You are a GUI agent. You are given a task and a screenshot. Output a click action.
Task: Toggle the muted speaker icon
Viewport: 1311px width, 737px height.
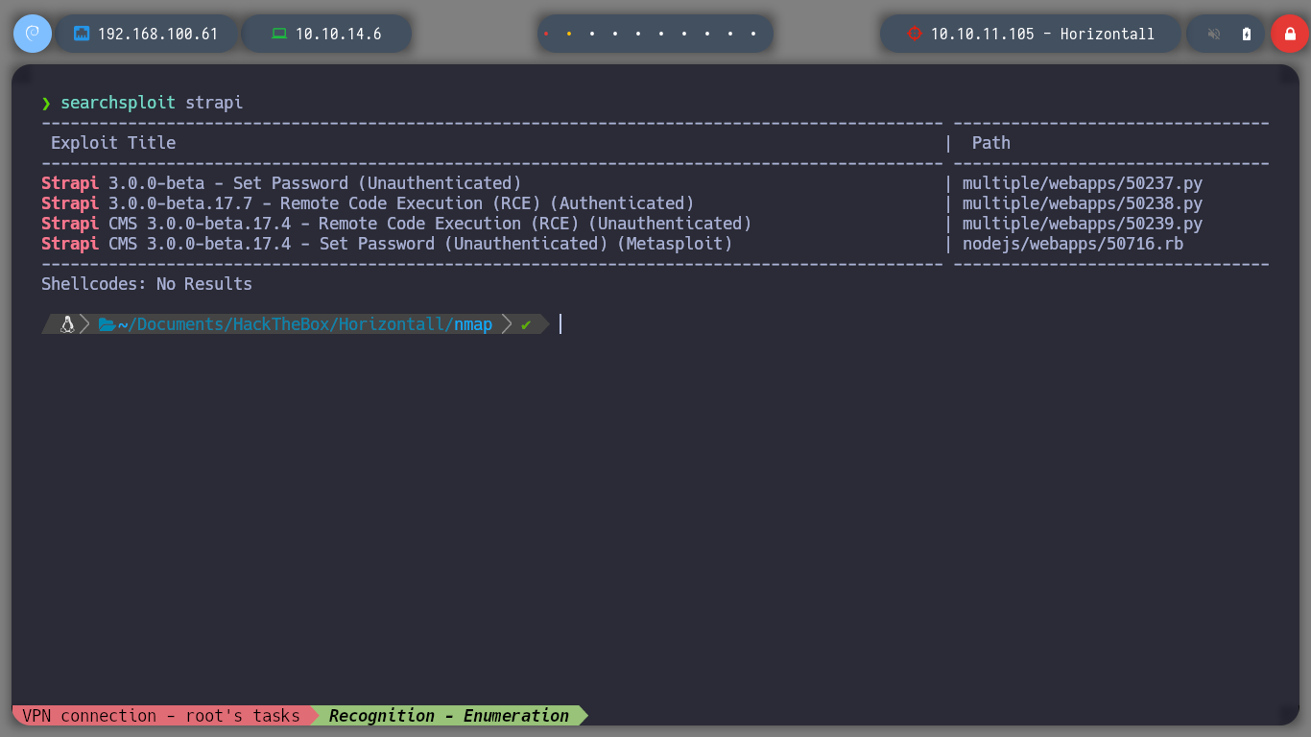[x=1214, y=34]
